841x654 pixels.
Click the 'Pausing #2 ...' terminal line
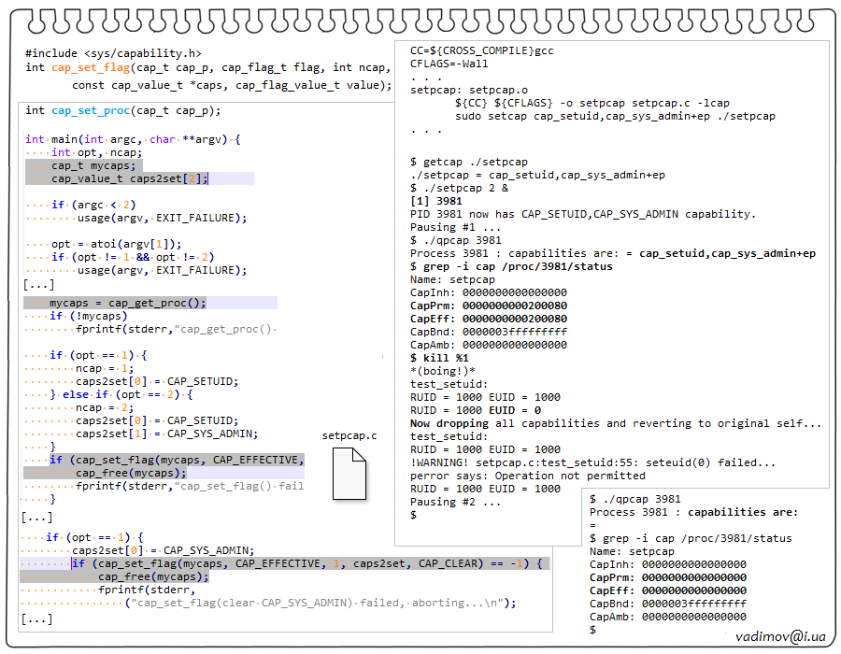click(456, 502)
